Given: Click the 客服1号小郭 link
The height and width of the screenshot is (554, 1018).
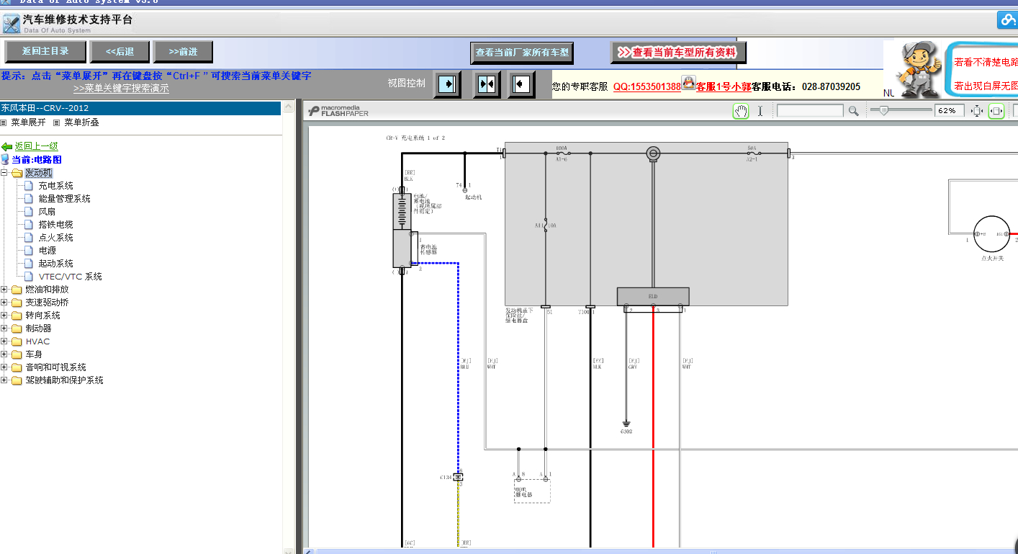Looking at the screenshot, I should pos(724,86).
